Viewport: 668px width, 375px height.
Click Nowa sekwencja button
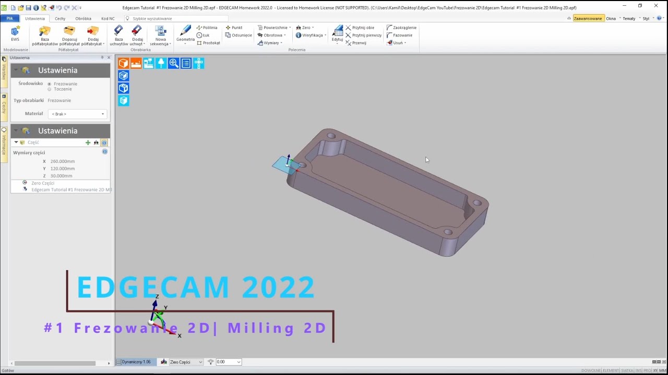click(x=160, y=35)
